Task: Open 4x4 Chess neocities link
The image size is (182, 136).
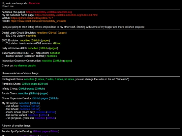Action: [x=25, y=106]
